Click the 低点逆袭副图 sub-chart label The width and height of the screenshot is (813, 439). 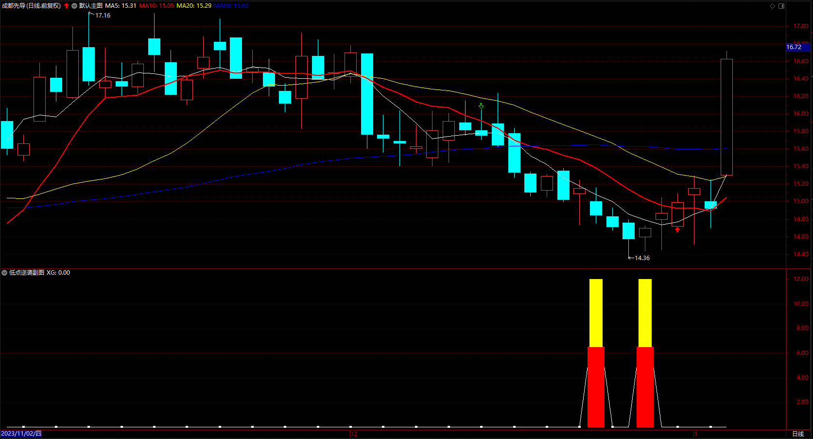point(27,273)
